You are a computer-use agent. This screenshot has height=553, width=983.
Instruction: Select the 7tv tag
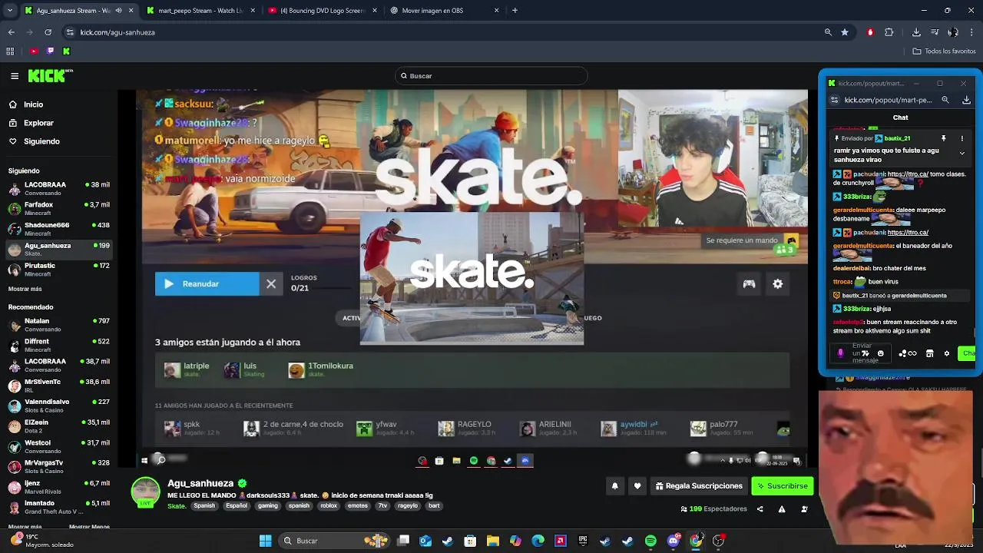(383, 506)
